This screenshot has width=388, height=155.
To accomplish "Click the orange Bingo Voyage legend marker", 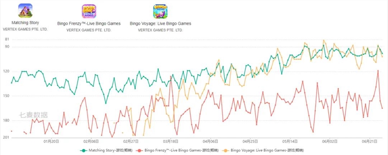I will pos(227,150).
